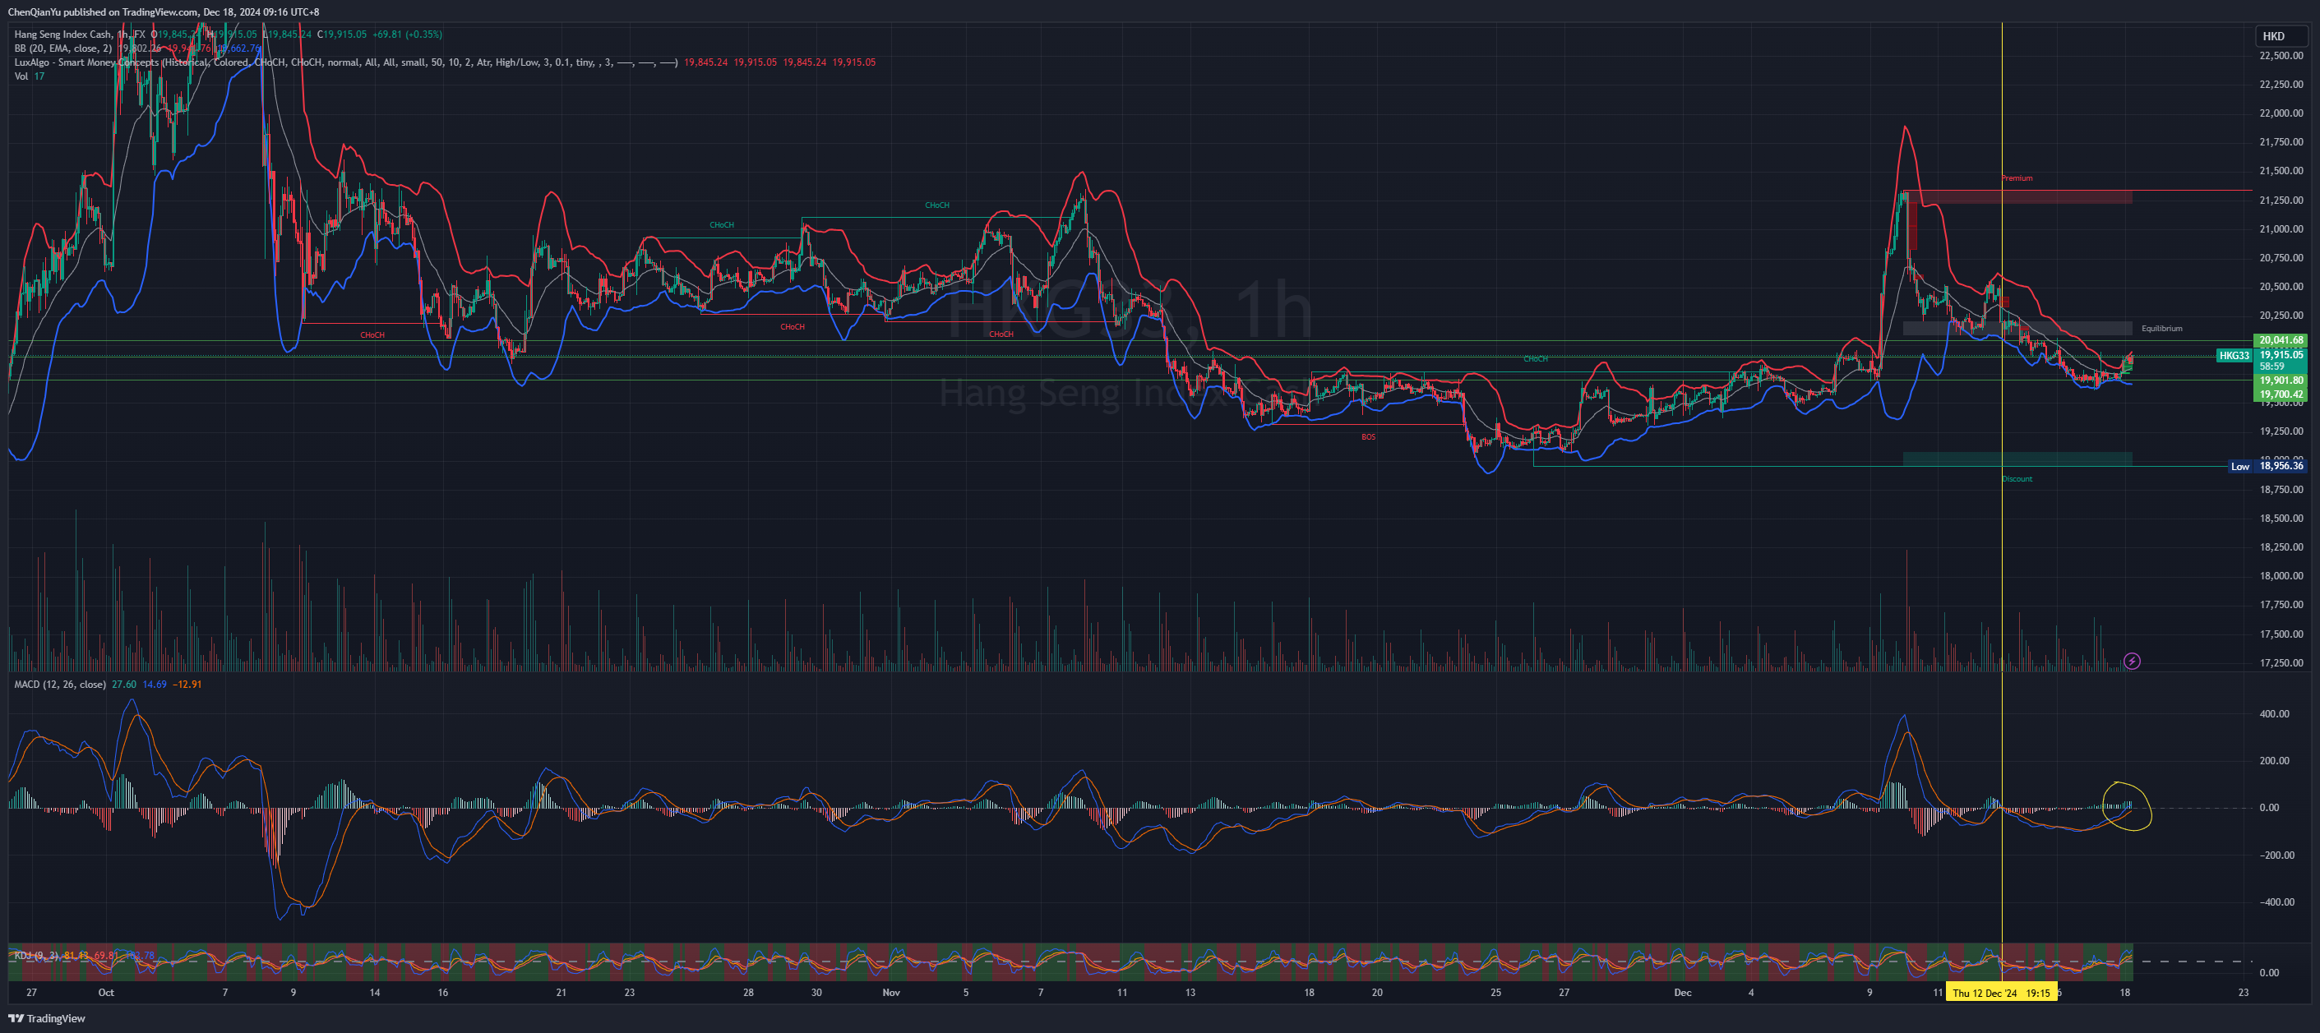The height and width of the screenshot is (1033, 2320).
Task: Click the 22,500.00 price axis label
Action: point(2281,56)
